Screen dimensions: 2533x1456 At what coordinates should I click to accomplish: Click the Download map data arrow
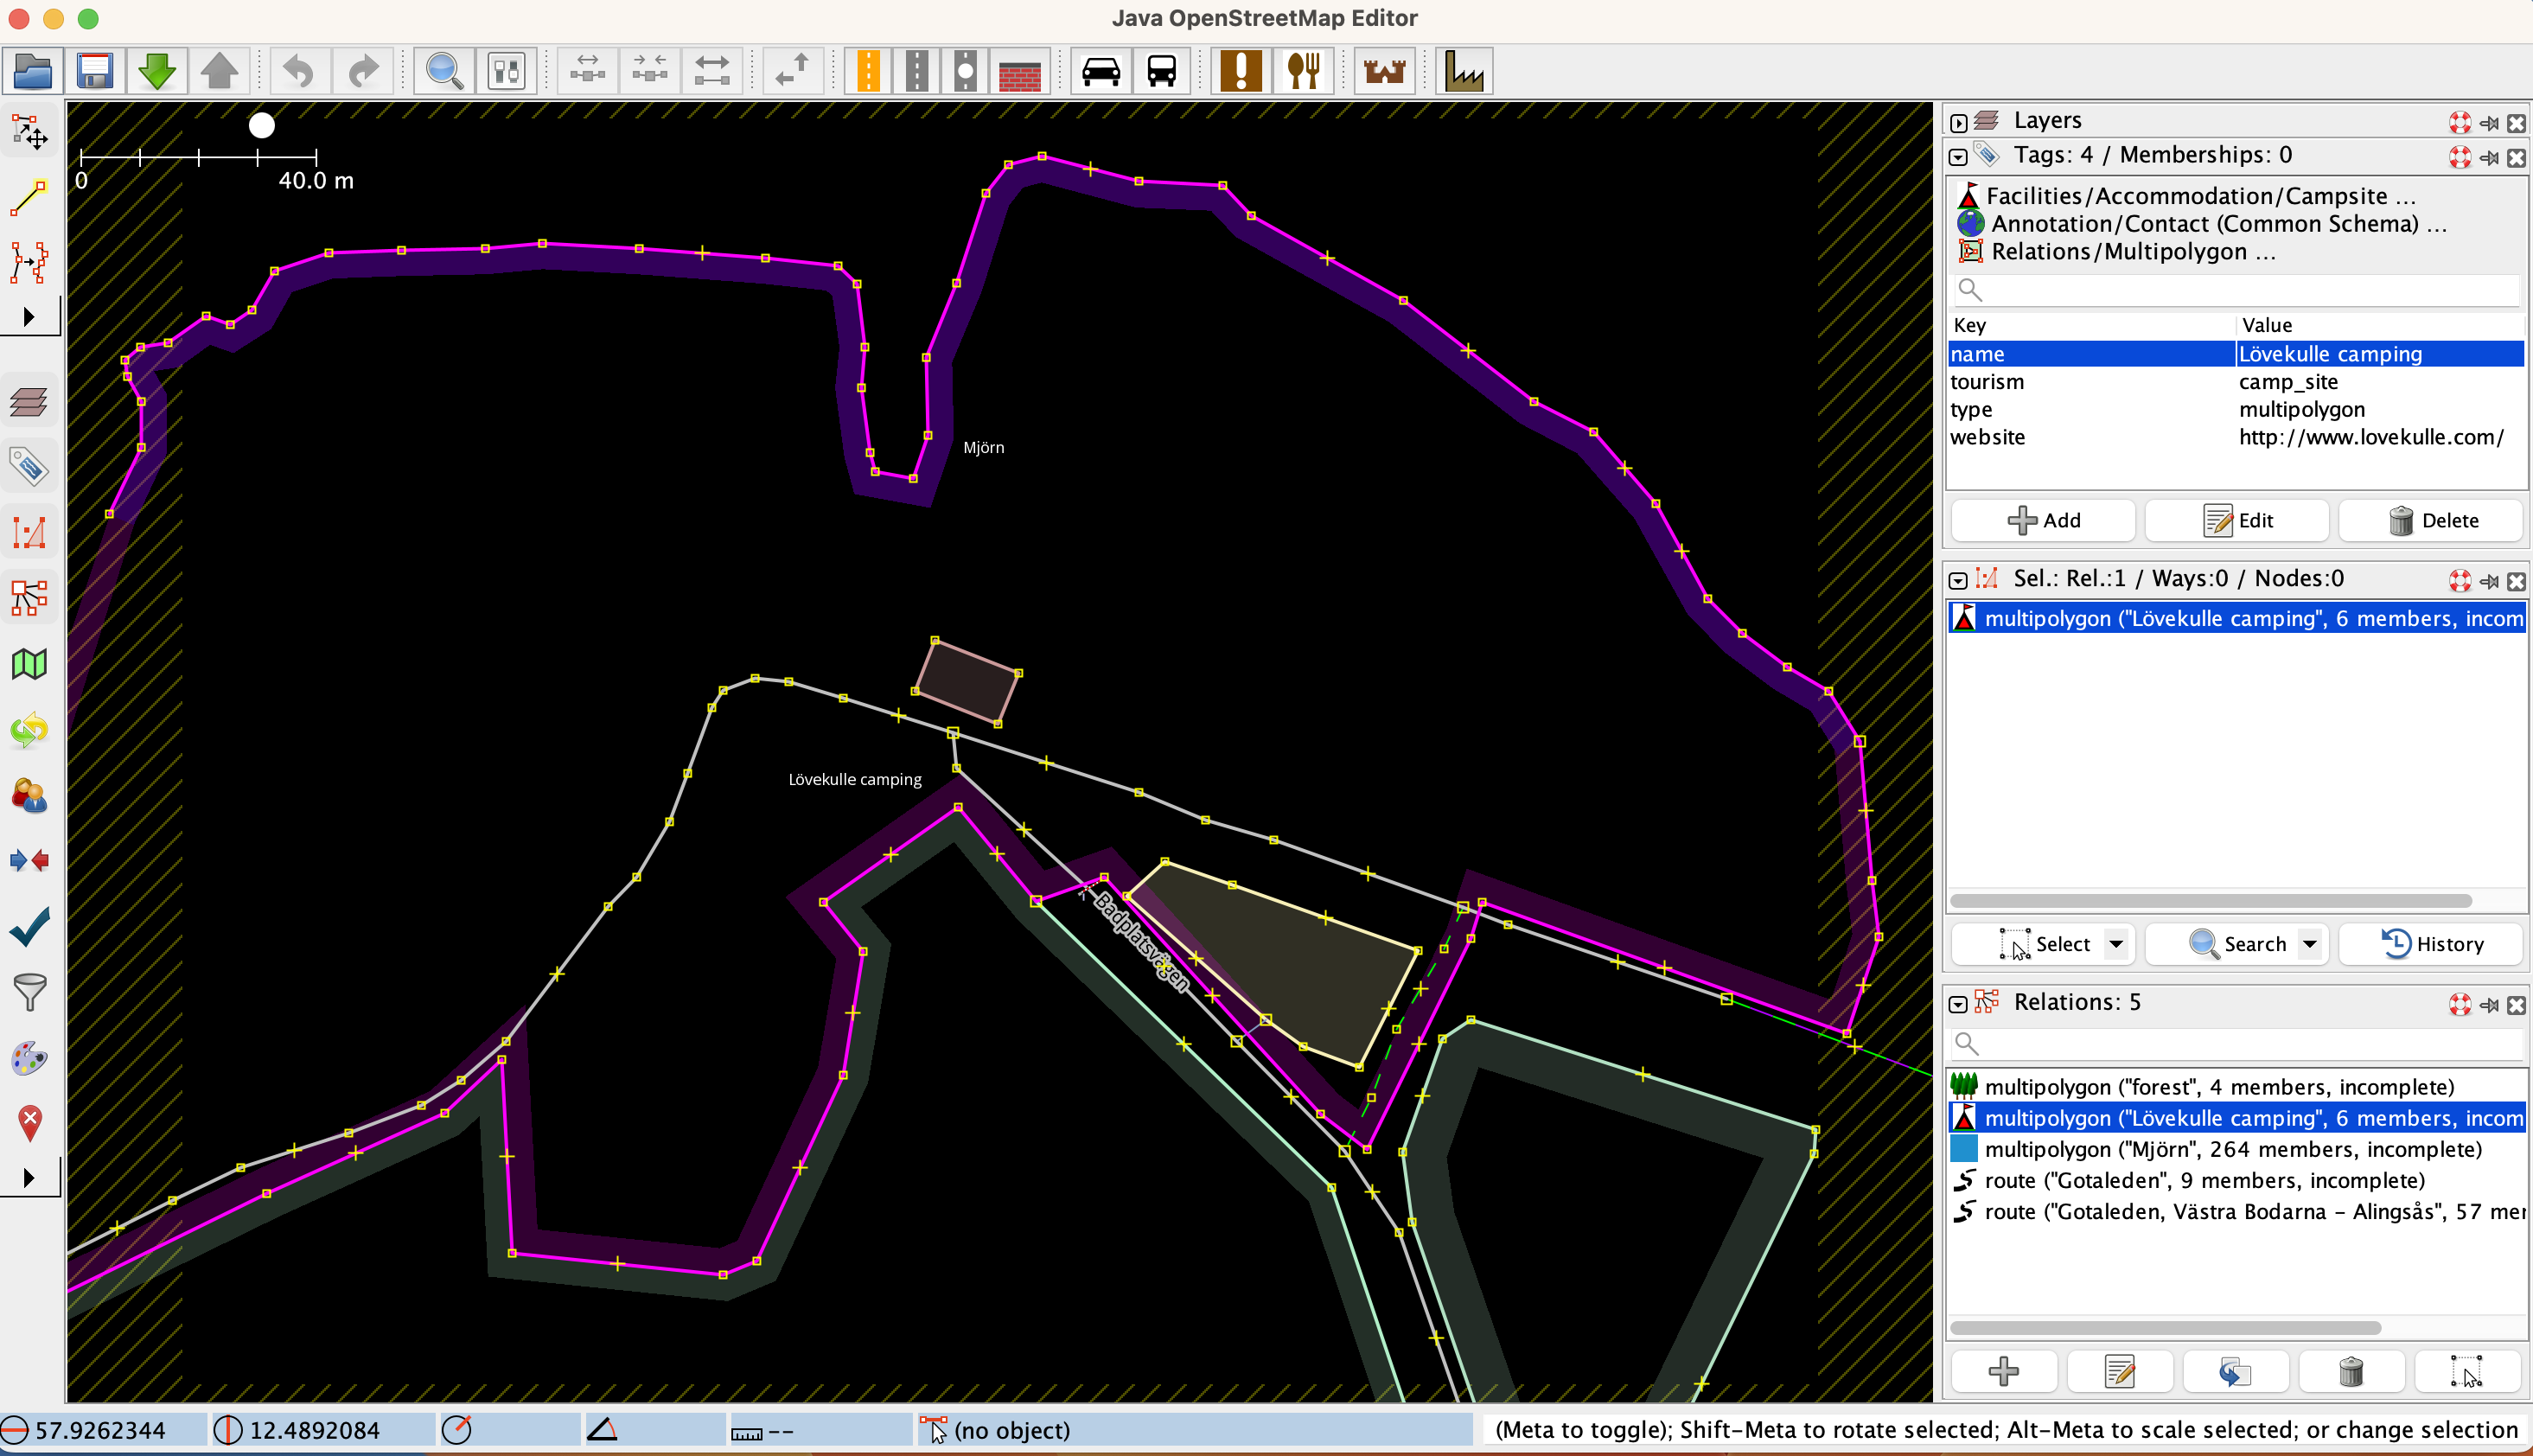pos(157,71)
